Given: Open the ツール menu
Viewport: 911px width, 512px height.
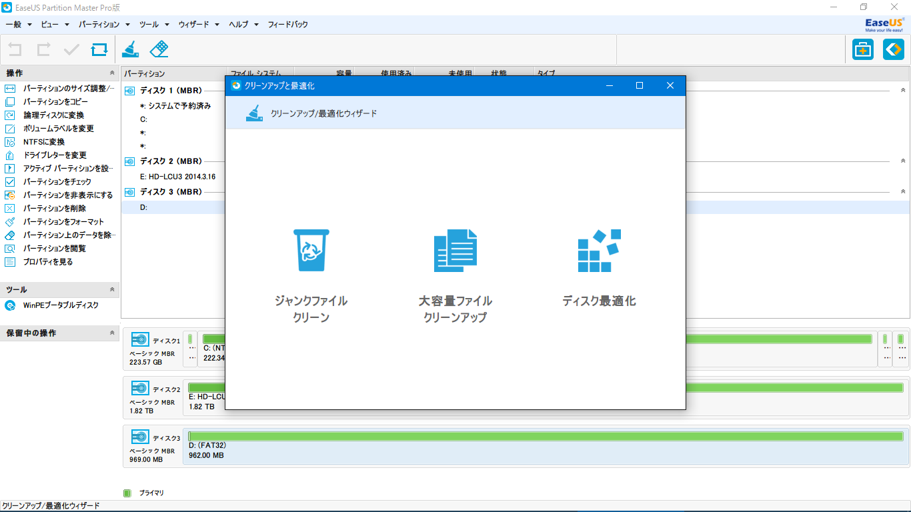Looking at the screenshot, I should point(154,24).
